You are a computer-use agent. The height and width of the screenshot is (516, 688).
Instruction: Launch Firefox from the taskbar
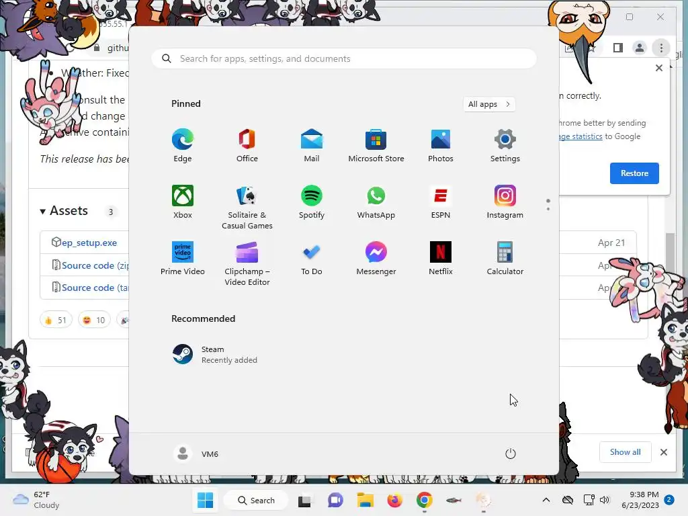click(x=394, y=500)
